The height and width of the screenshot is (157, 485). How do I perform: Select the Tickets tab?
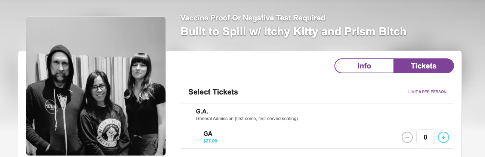[423, 66]
